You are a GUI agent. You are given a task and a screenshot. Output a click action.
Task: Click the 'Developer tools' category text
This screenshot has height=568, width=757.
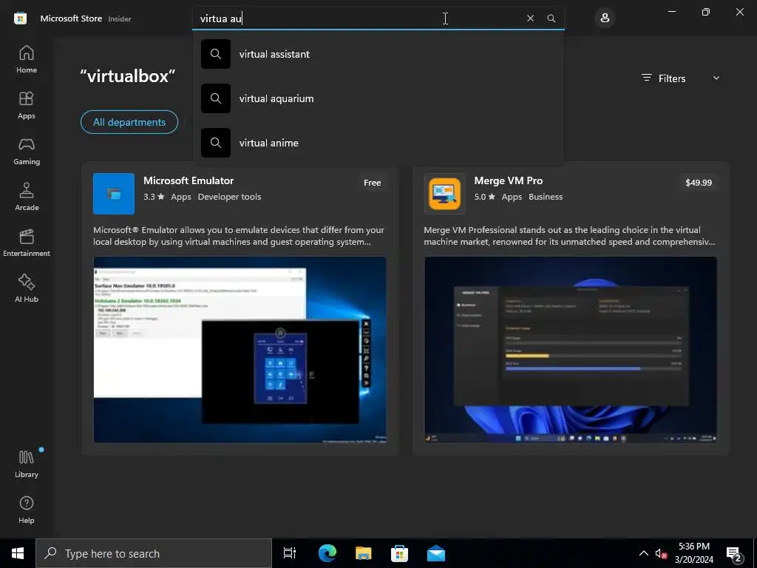point(229,197)
